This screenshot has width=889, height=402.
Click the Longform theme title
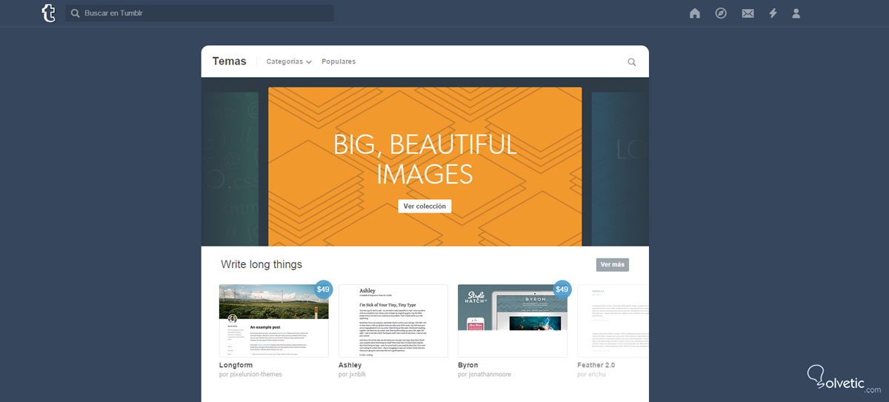237,365
